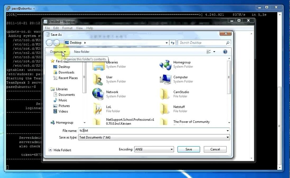Select the Network system folder icon

[98, 94]
